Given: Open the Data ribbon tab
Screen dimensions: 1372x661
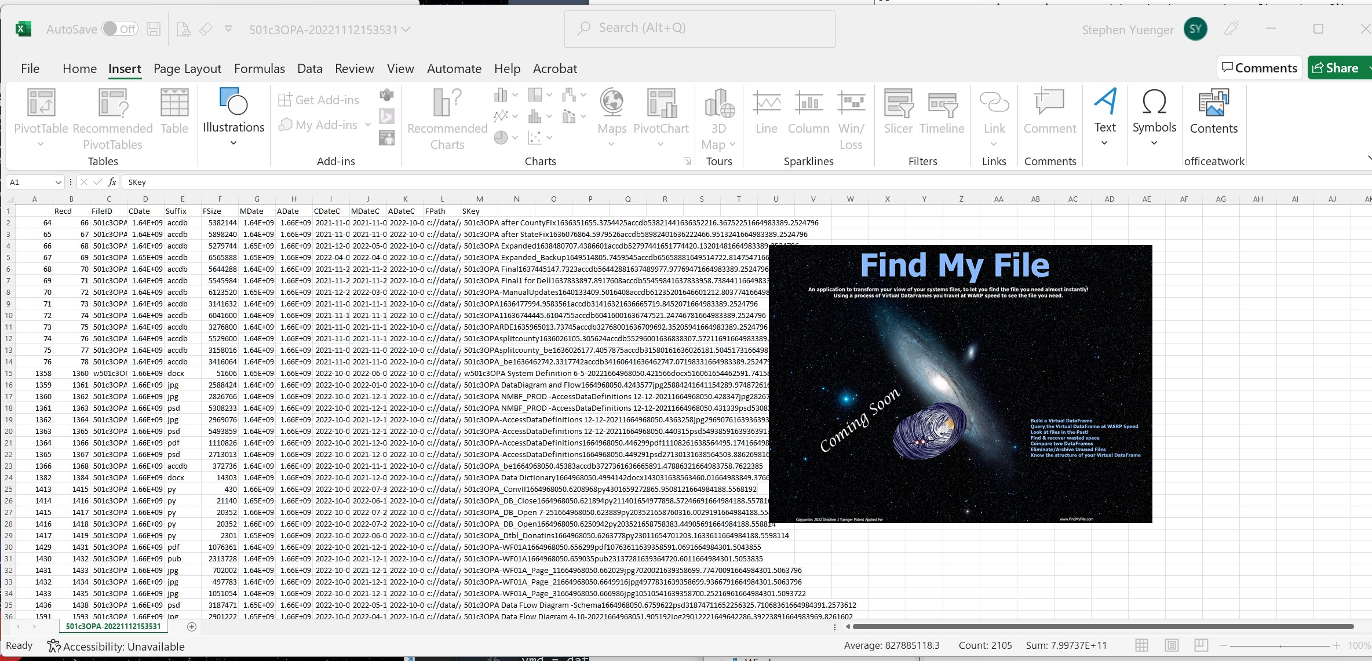Looking at the screenshot, I should coord(310,68).
